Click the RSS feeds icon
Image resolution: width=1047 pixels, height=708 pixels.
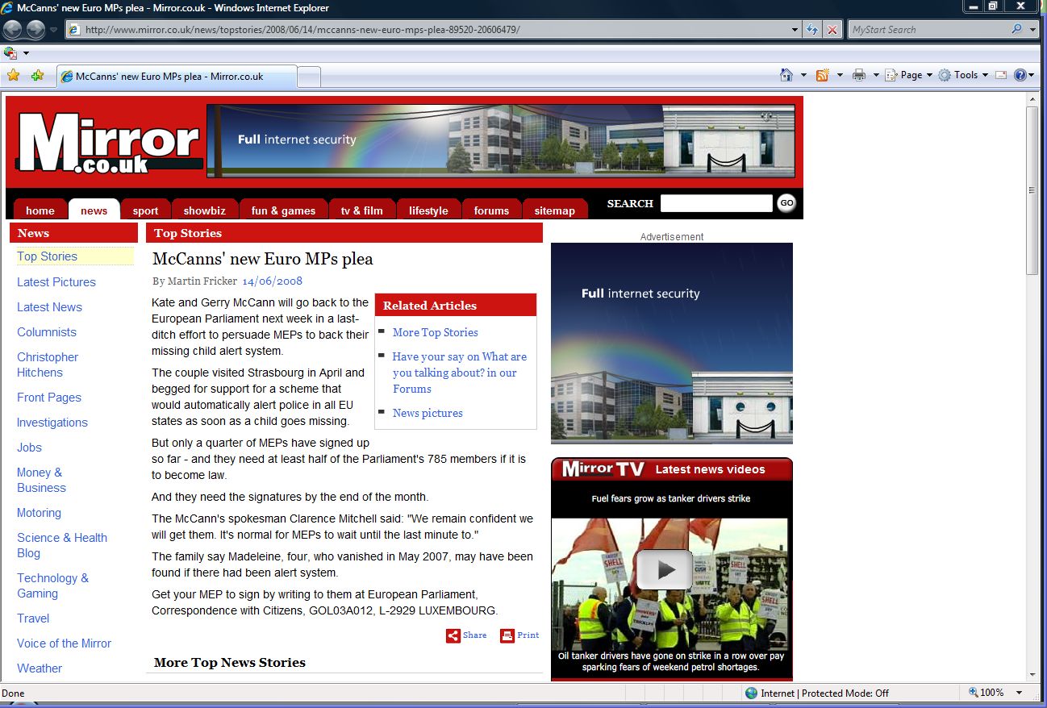[x=823, y=75]
